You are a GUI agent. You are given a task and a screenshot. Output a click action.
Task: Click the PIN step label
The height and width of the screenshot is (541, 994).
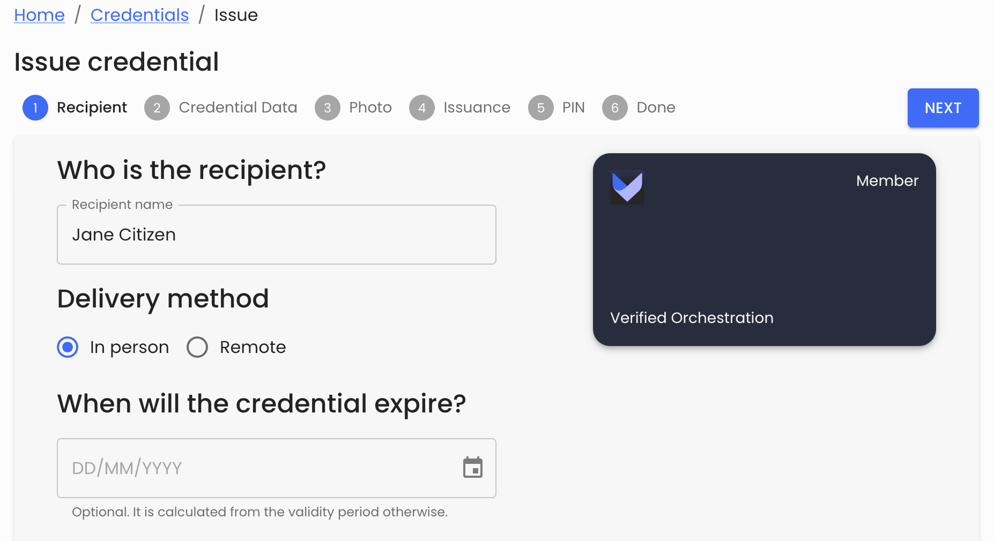click(573, 108)
